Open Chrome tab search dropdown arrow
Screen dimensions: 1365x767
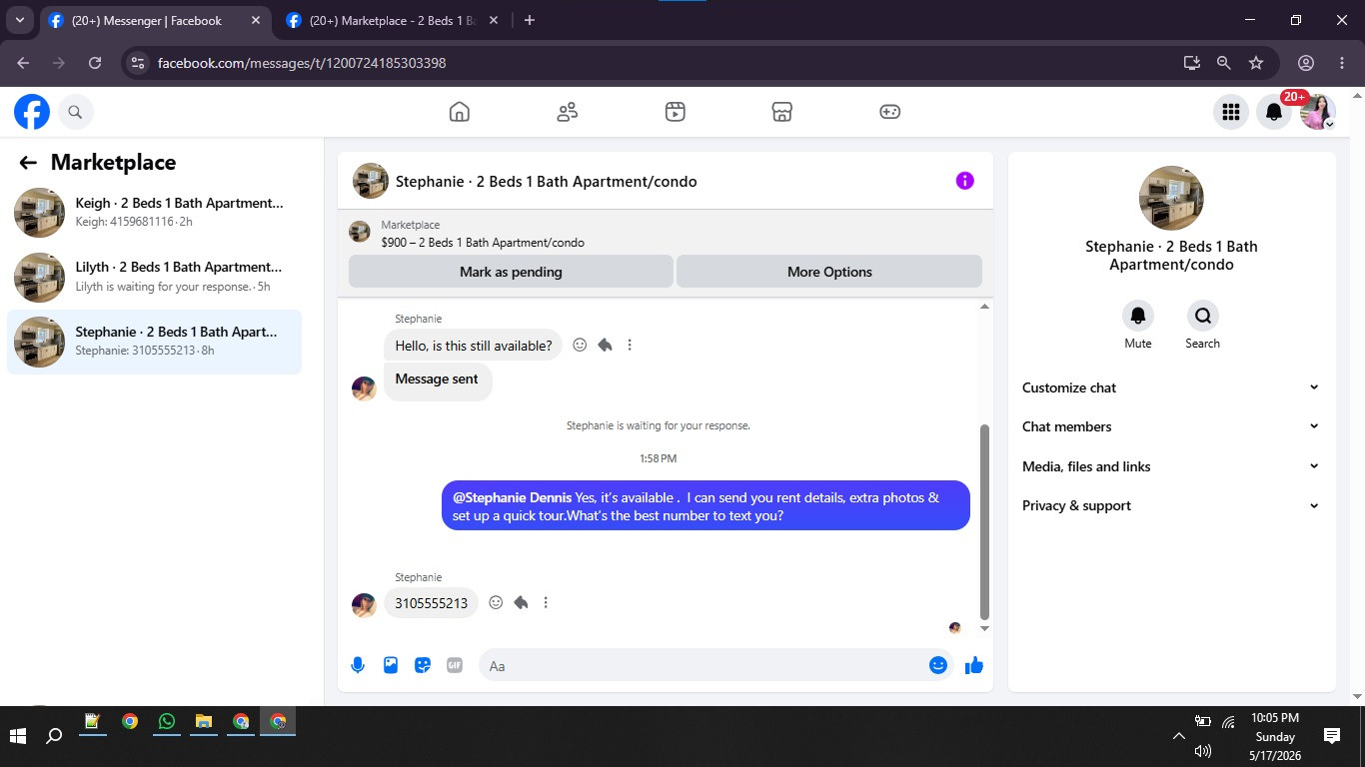(19, 20)
